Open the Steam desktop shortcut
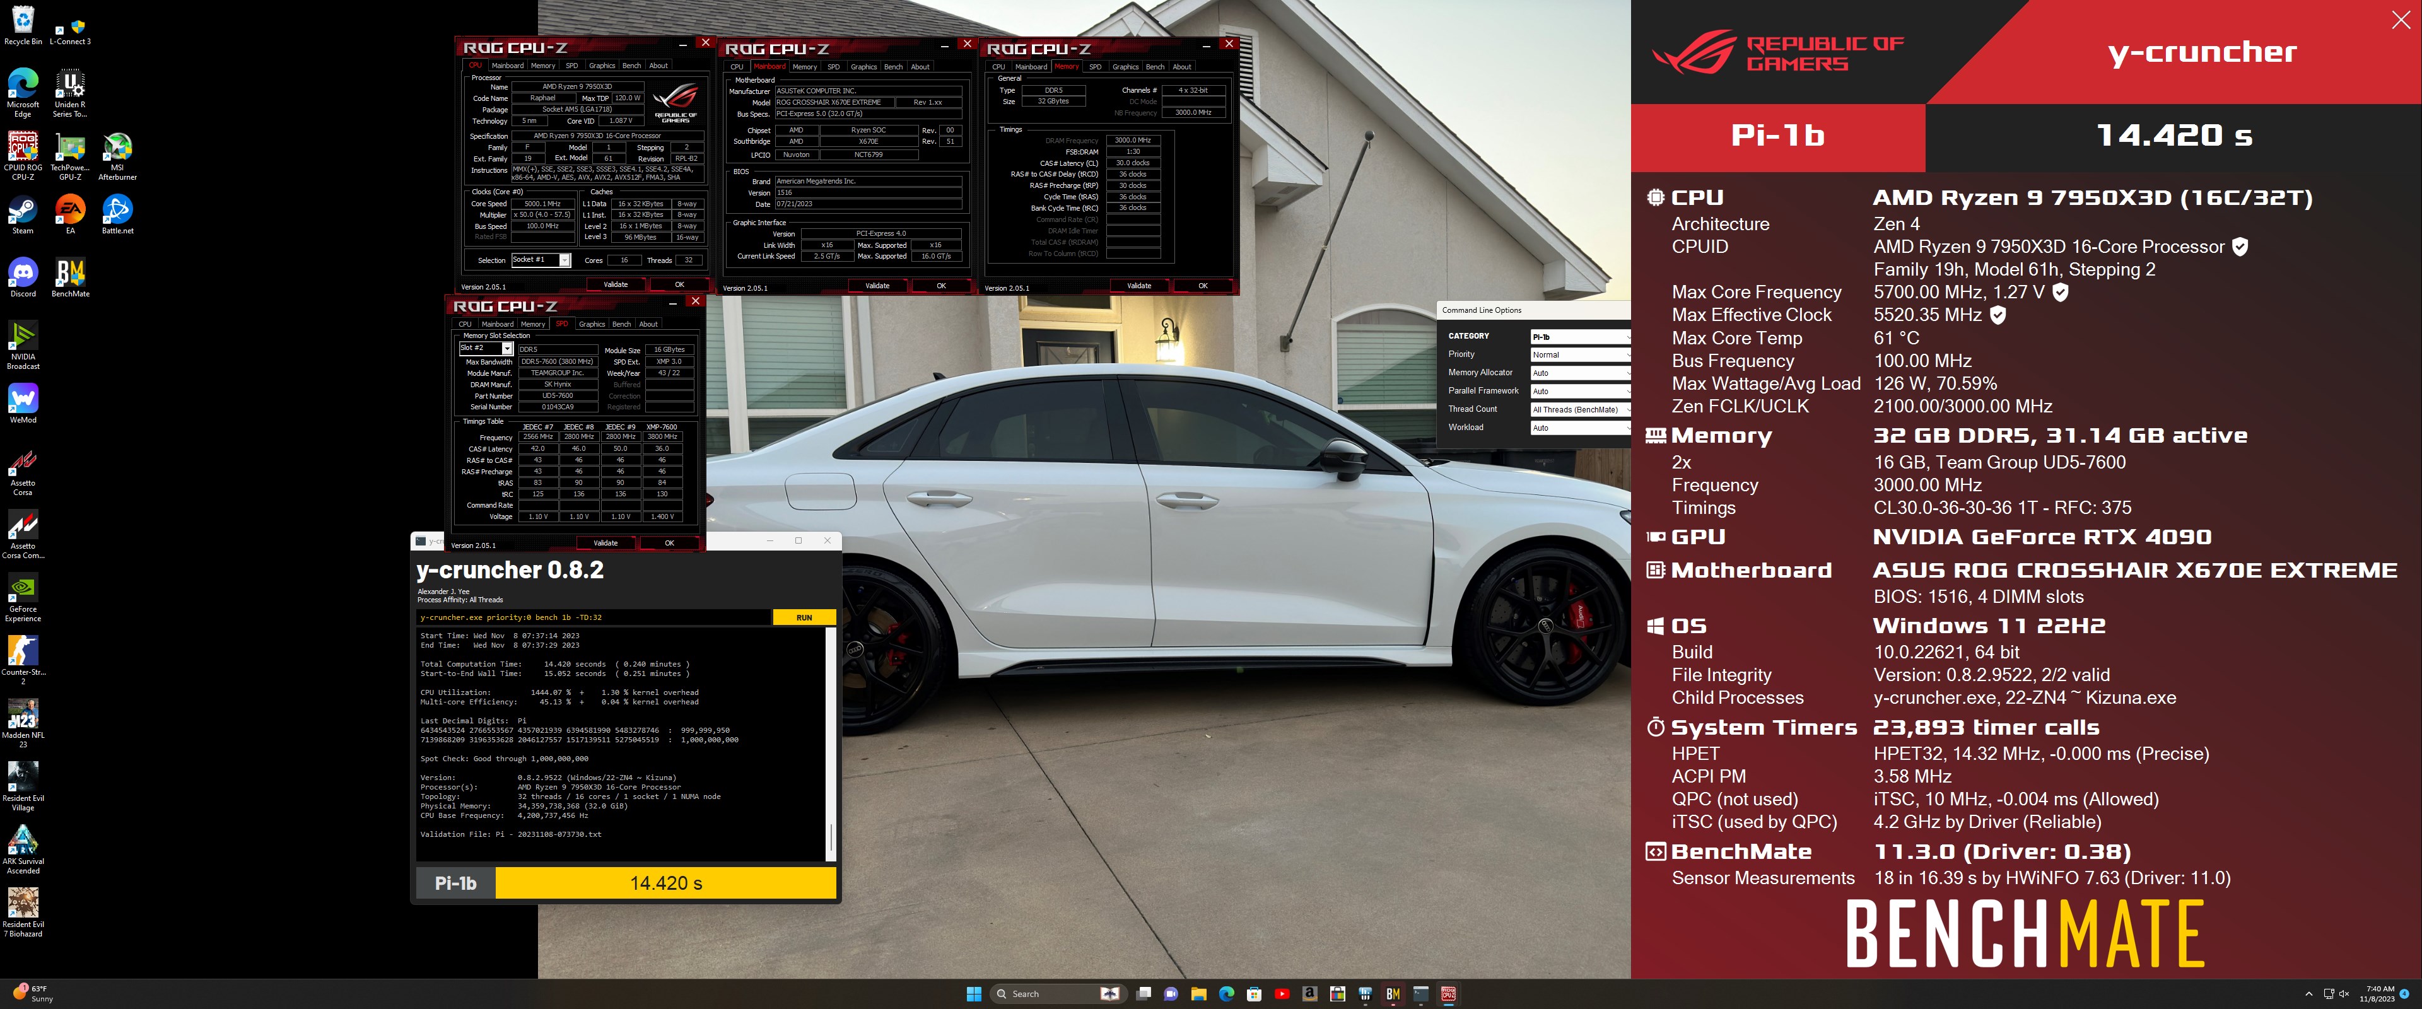This screenshot has height=1009, width=2422. 23,214
